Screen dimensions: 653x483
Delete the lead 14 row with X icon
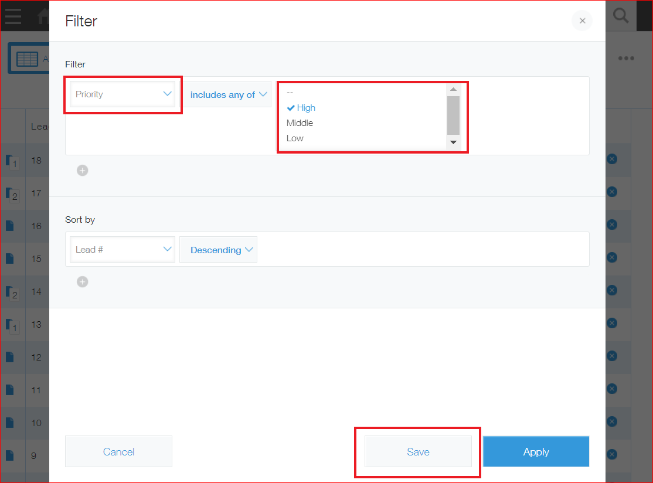[x=612, y=290]
